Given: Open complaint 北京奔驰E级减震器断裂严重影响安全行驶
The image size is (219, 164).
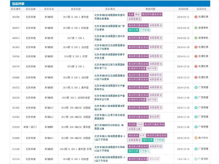Looking at the screenshot, I should (109, 97).
